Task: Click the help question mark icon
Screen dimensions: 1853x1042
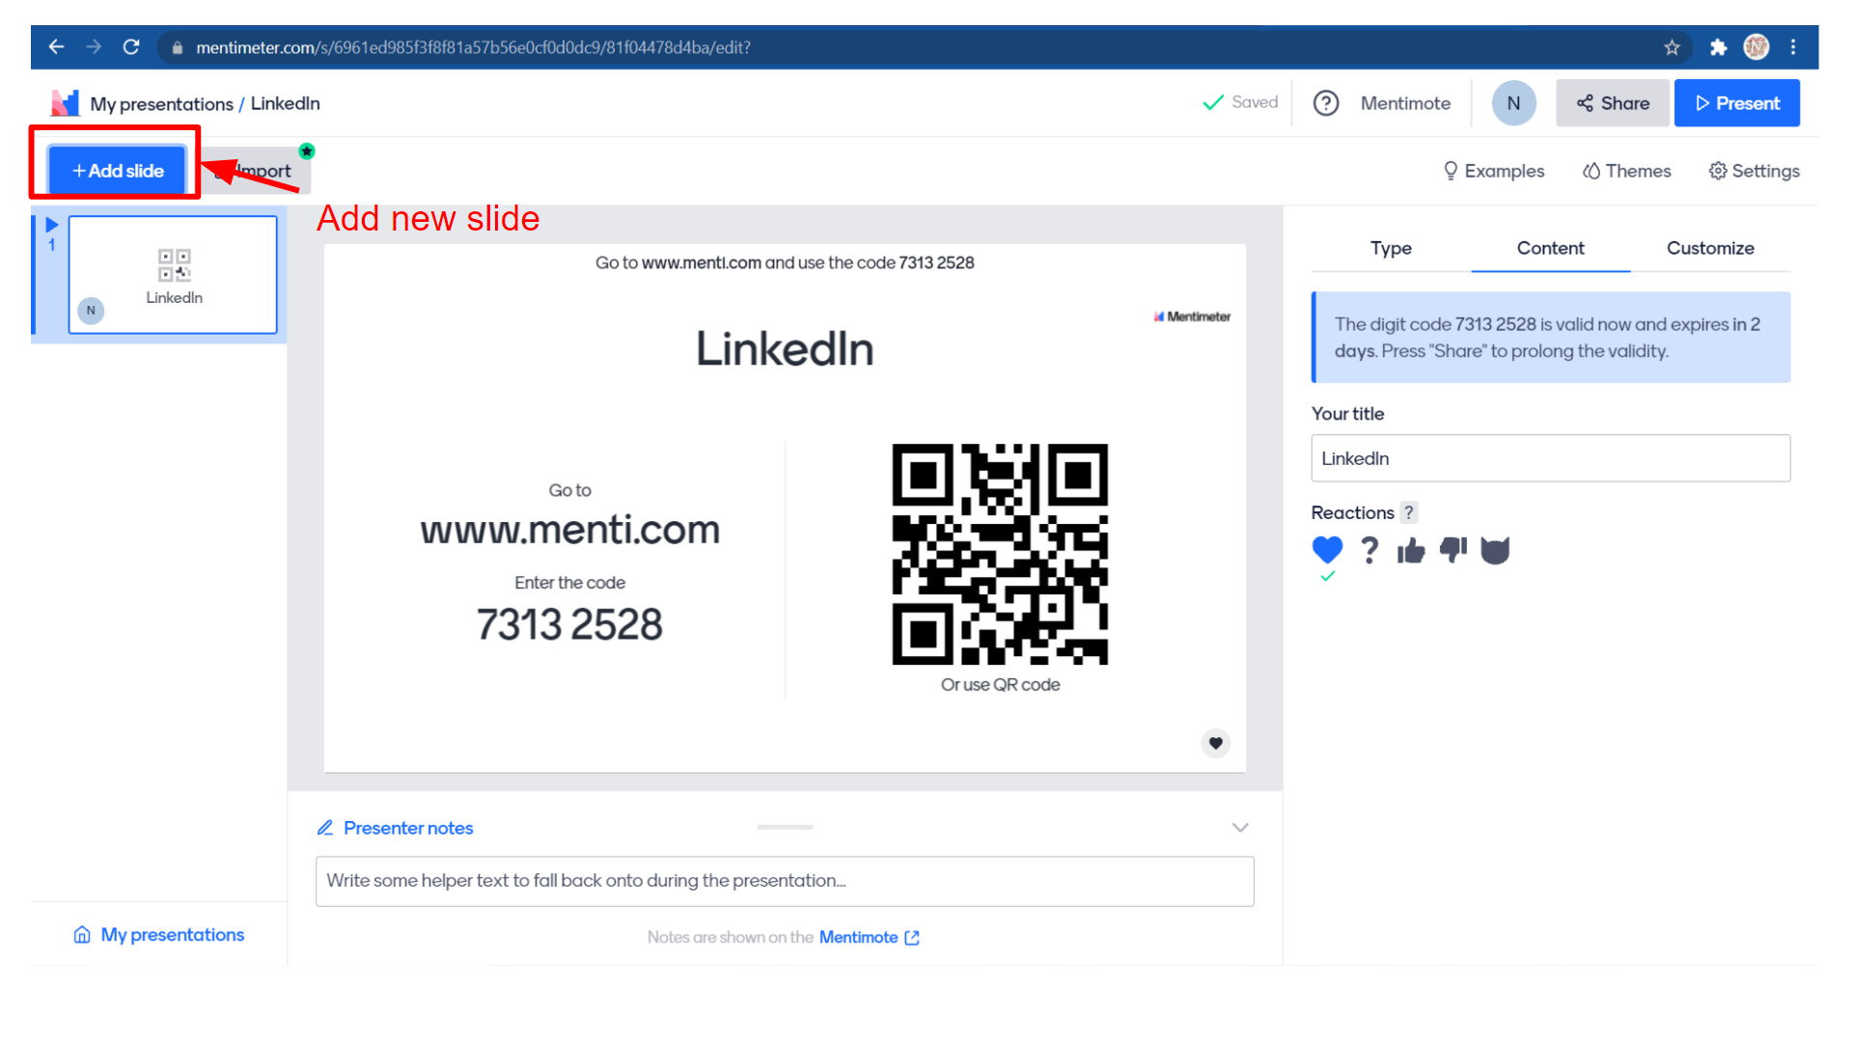Action: (x=1326, y=103)
